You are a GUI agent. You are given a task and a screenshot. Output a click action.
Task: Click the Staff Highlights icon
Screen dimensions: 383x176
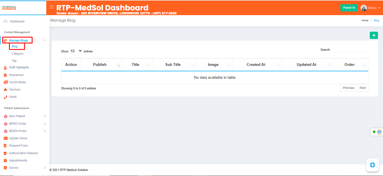(5, 68)
